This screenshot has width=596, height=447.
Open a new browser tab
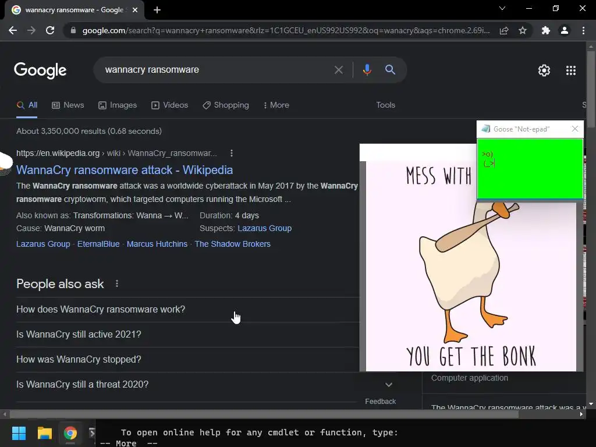click(x=157, y=10)
